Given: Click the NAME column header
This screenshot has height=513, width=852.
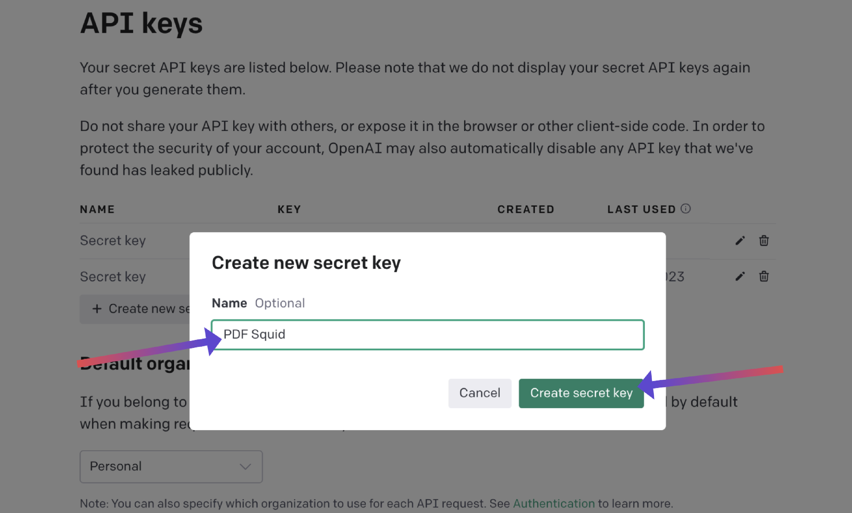Looking at the screenshot, I should coord(97,209).
